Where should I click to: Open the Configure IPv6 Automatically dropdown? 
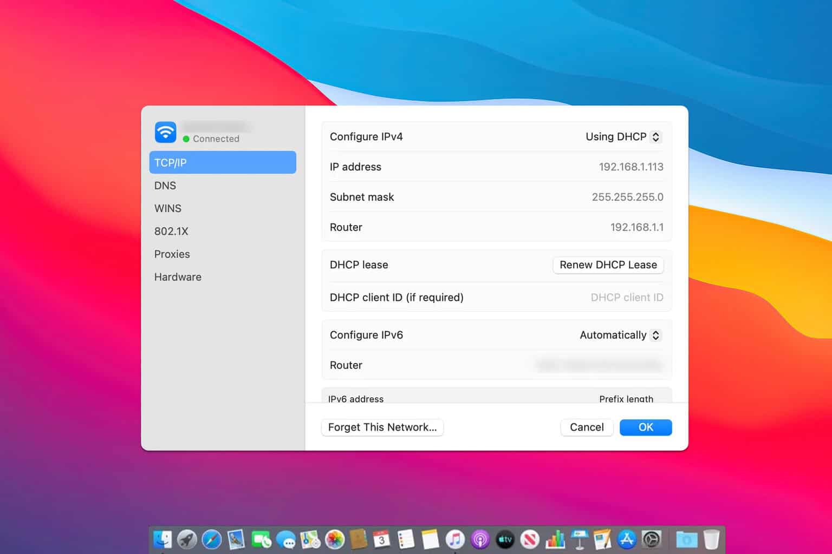[620, 335]
